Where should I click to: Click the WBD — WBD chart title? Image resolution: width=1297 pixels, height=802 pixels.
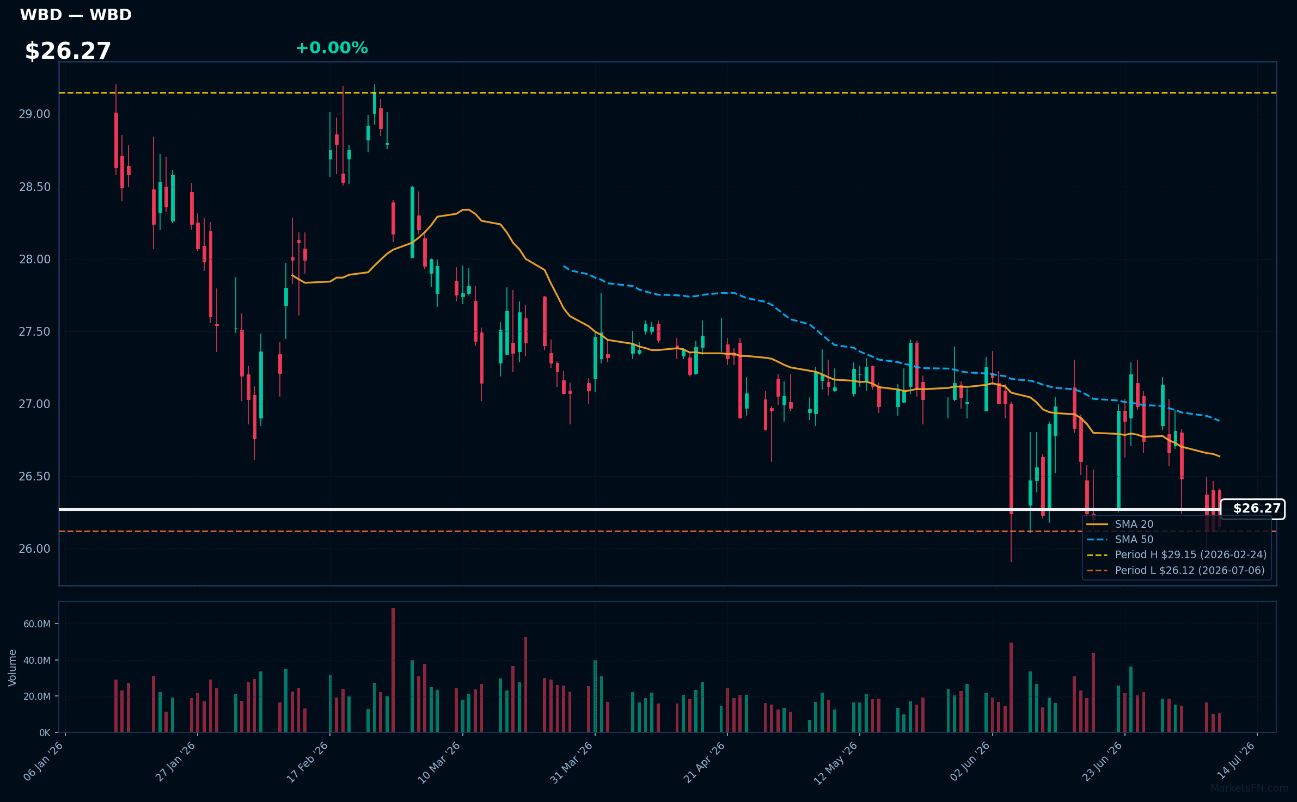click(76, 15)
